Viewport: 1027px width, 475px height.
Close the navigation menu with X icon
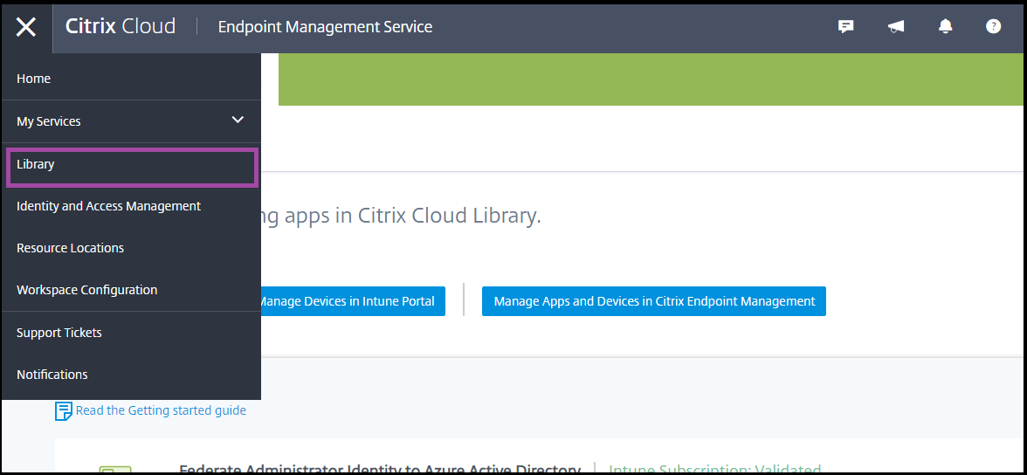pos(26,27)
